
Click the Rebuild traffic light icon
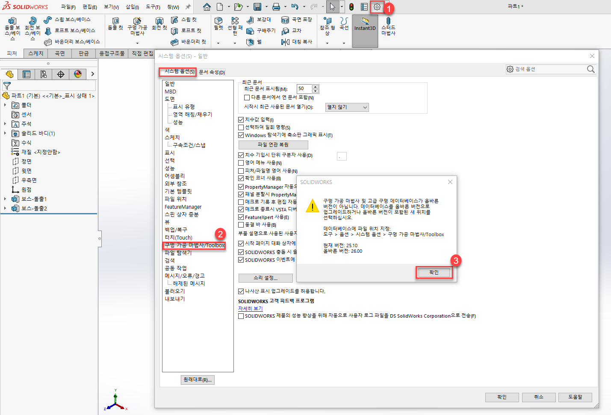tap(351, 7)
